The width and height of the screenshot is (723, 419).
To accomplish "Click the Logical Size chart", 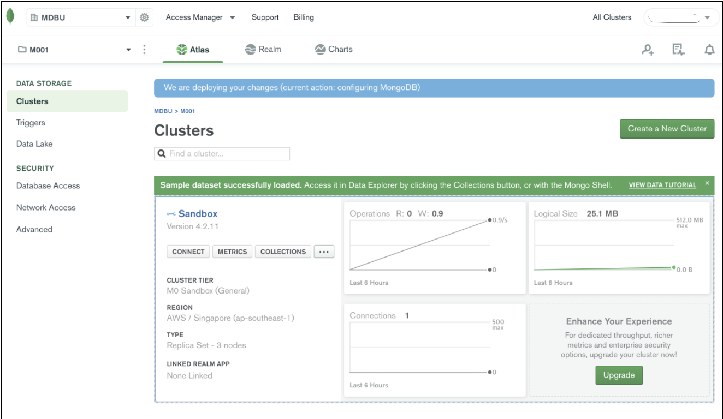I will (619, 248).
